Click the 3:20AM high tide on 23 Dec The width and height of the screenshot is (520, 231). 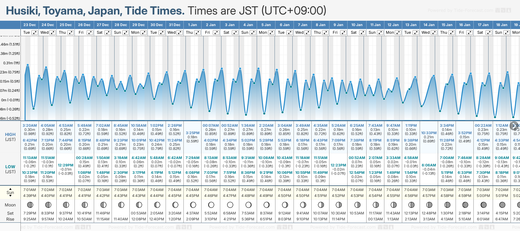click(30, 126)
